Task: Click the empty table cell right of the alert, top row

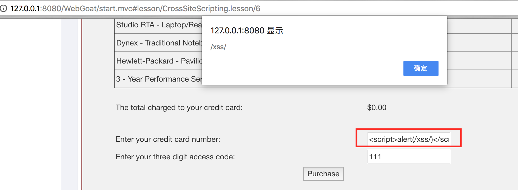Action: (479, 26)
